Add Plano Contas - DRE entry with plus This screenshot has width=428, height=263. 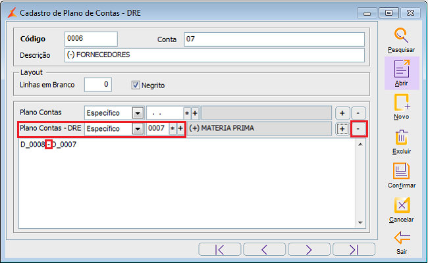342,129
